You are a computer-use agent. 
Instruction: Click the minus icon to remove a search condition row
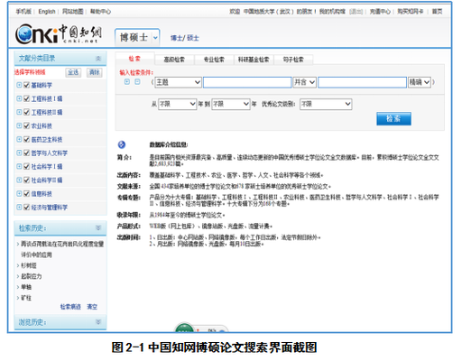[x=137, y=82]
